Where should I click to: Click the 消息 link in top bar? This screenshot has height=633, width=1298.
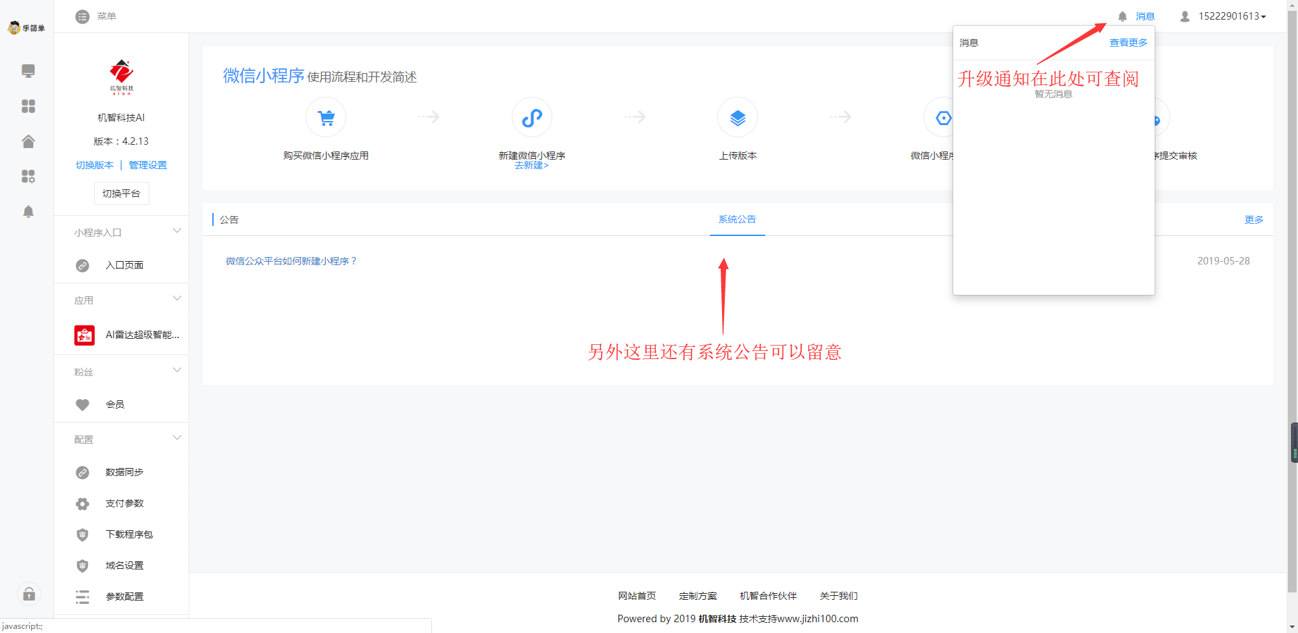pyautogui.click(x=1145, y=16)
